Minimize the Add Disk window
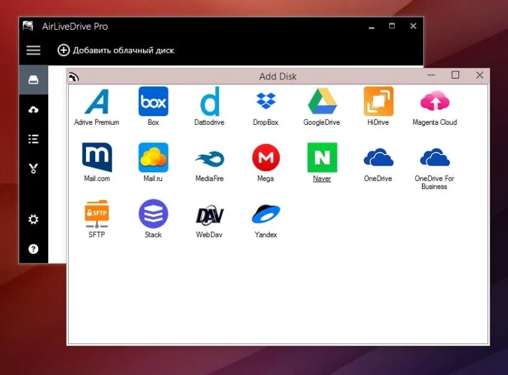Image resolution: width=508 pixels, height=375 pixels. 431,75
